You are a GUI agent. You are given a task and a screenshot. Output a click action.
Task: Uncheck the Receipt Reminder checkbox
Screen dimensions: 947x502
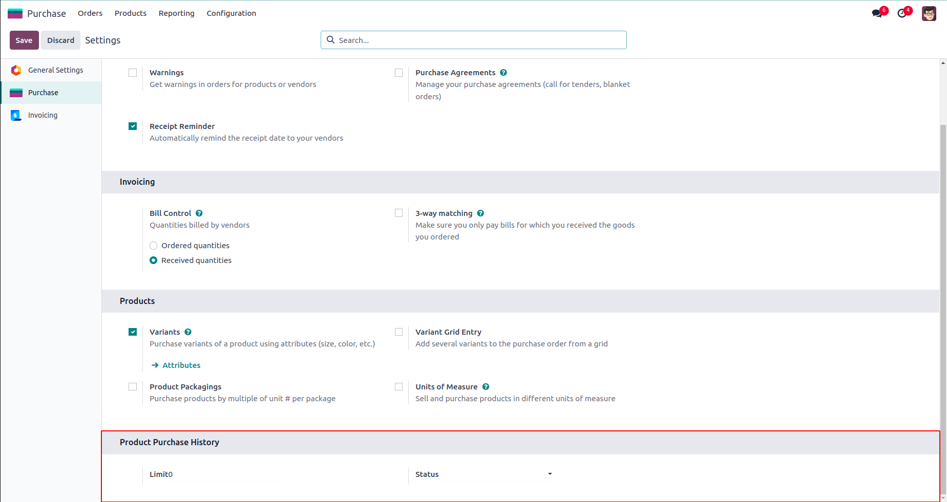point(133,126)
